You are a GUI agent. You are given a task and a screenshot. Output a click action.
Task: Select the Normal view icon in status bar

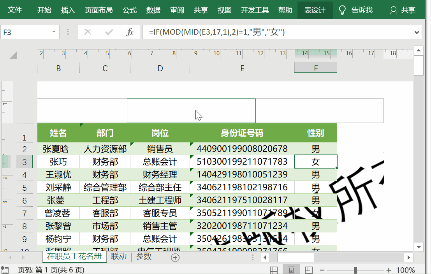[x=274, y=269]
